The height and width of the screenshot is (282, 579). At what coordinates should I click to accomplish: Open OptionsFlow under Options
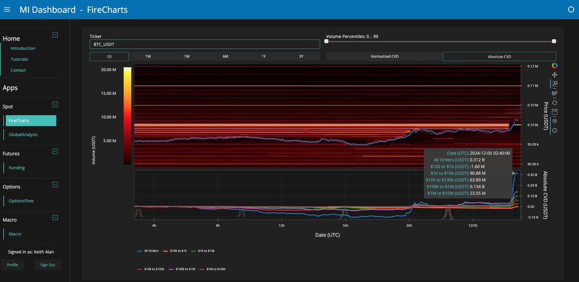click(21, 201)
